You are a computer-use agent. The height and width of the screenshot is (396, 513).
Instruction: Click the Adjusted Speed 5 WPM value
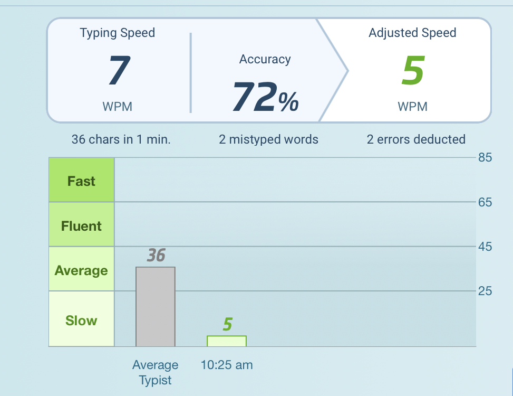[412, 71]
